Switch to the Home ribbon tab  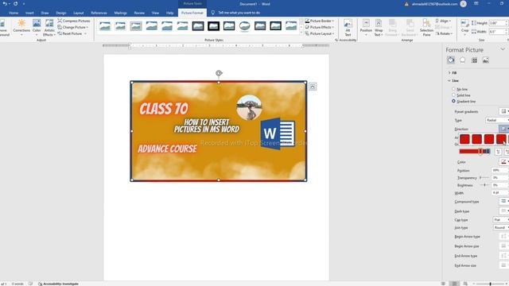pyautogui.click(x=14, y=13)
